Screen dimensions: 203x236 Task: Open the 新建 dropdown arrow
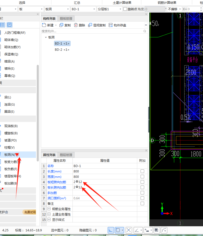pos(56,25)
